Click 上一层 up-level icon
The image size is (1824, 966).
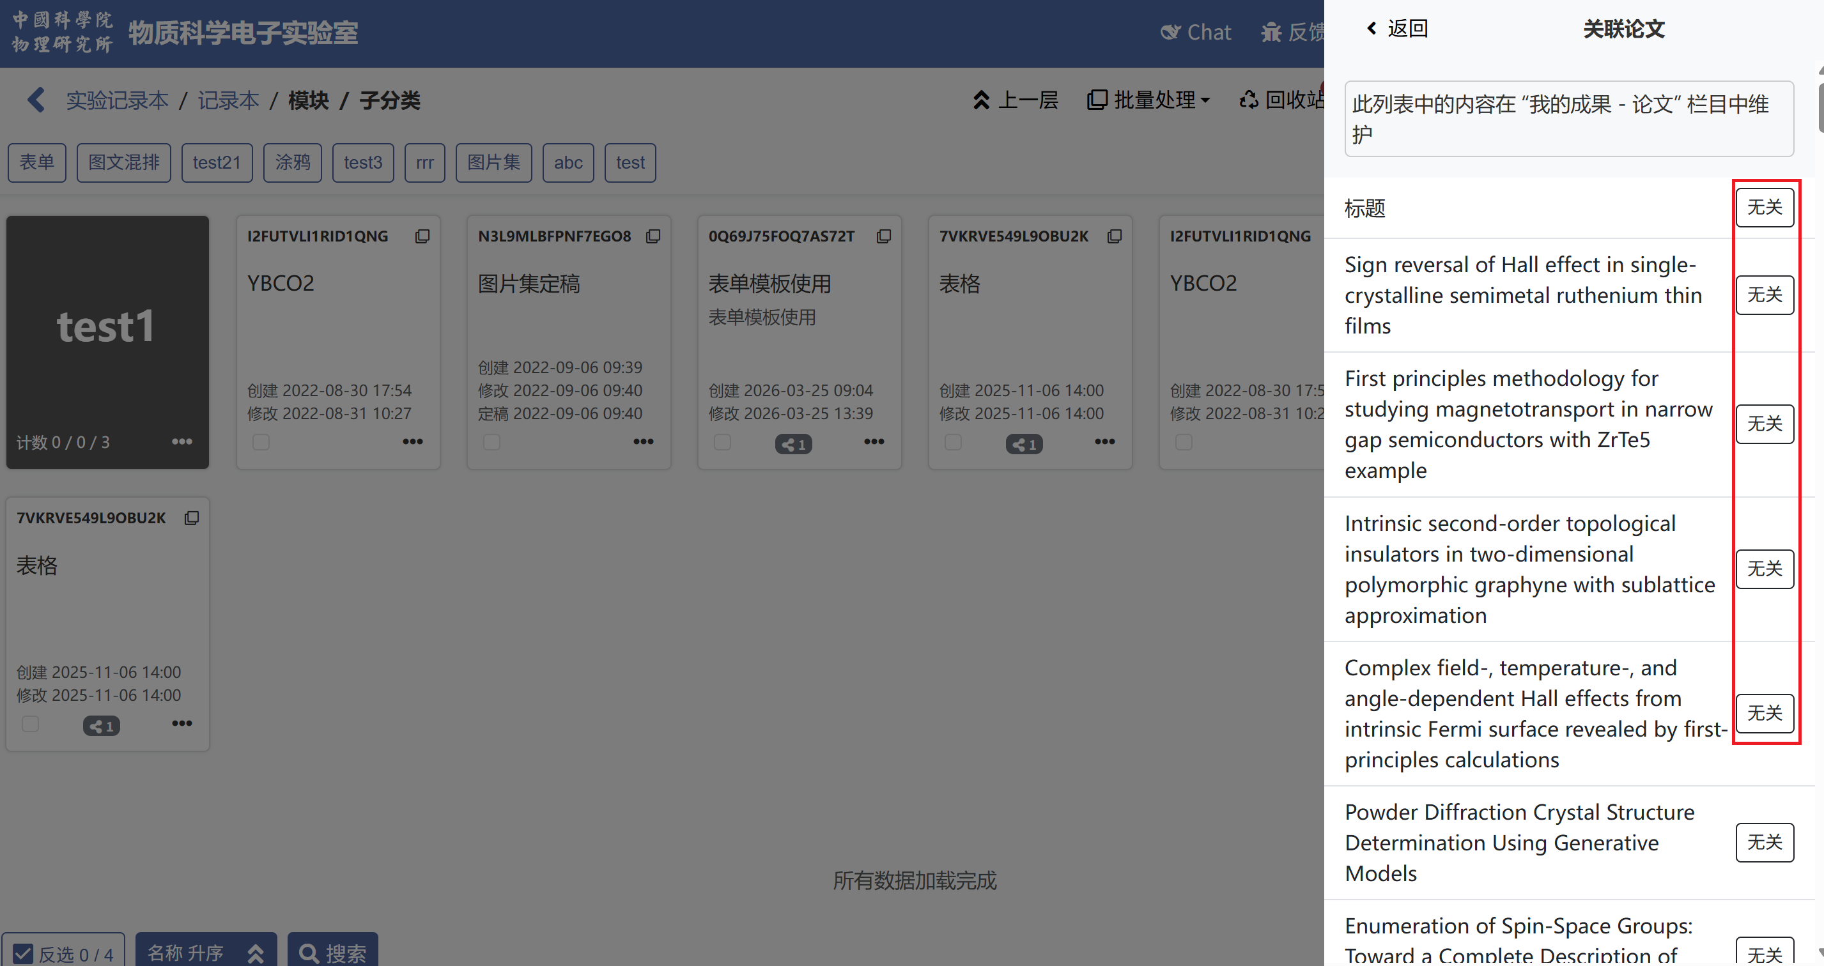[980, 100]
